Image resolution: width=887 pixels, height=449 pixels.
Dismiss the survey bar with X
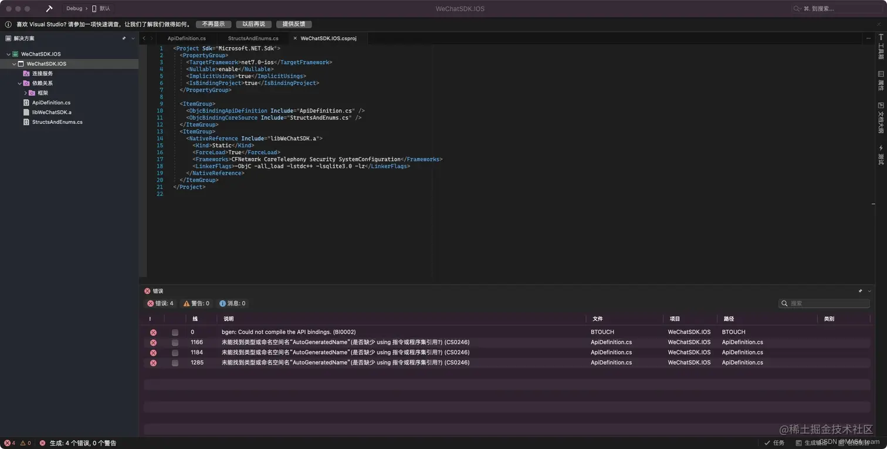pos(879,25)
